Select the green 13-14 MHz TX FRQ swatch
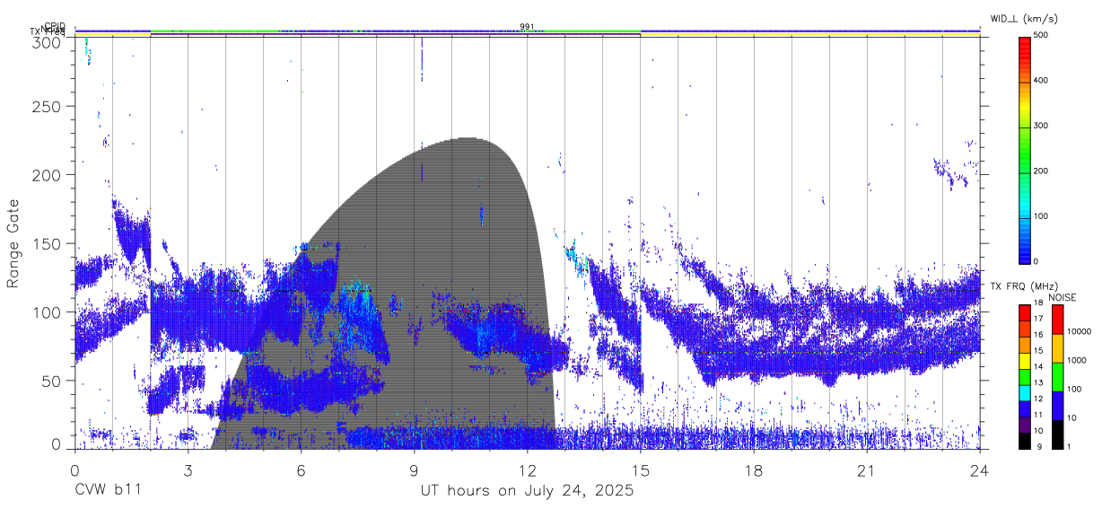This screenshot has width=1102, height=509. (x=1024, y=376)
